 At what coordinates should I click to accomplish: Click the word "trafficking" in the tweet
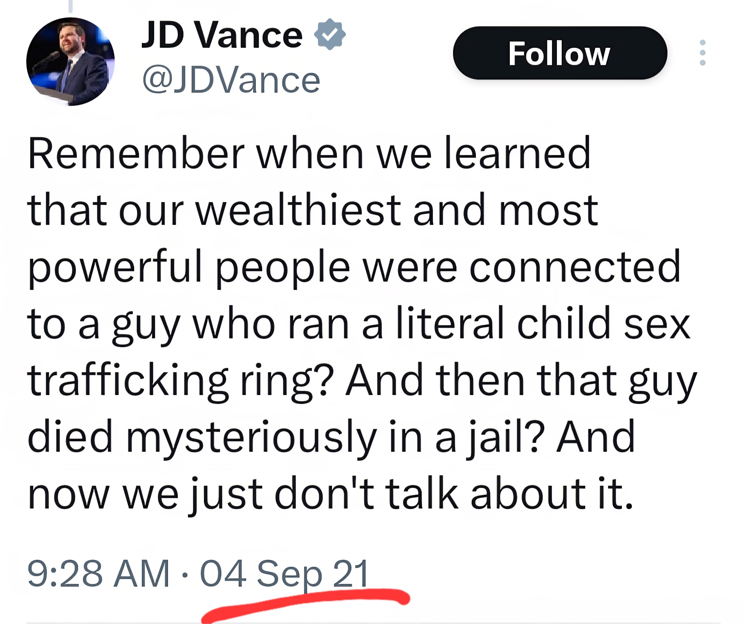(x=127, y=380)
